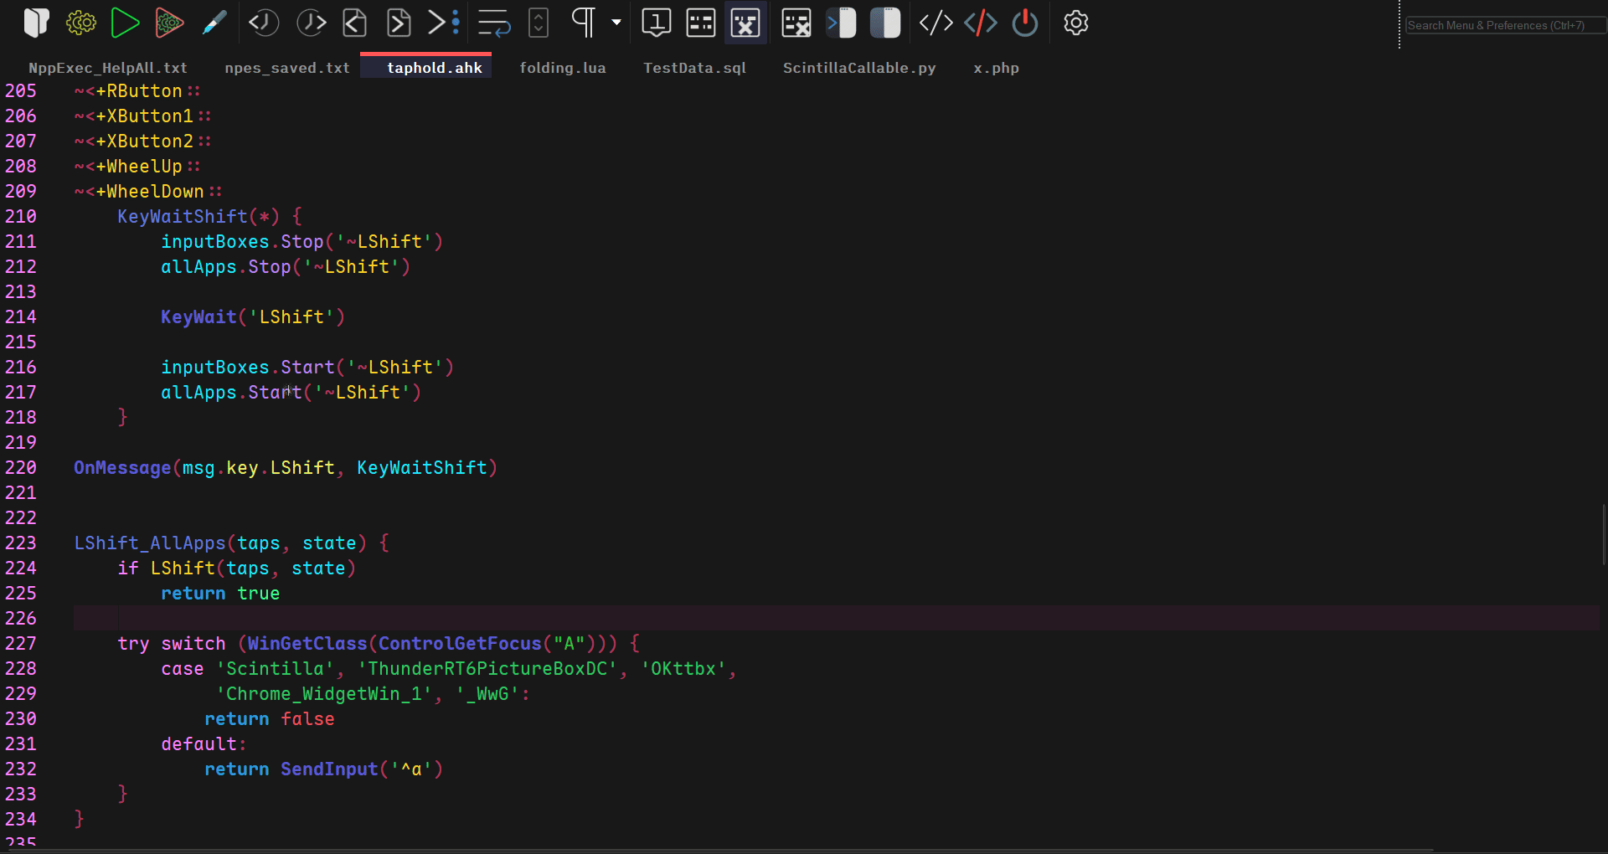This screenshot has width=1608, height=854.
Task: Click the white code brackets icon
Action: (935, 23)
